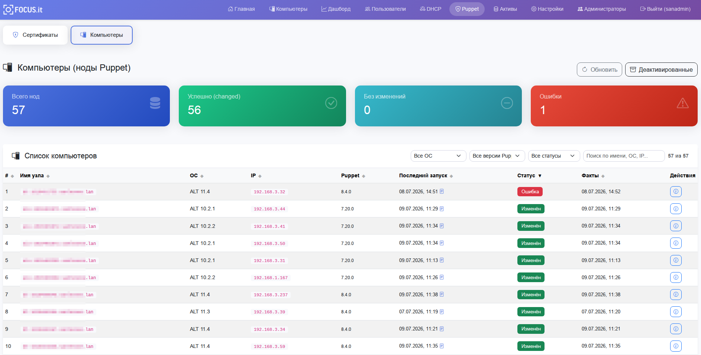This screenshot has width=701, height=355.
Task: Sort table by Последний запуск column
Action: 426,175
